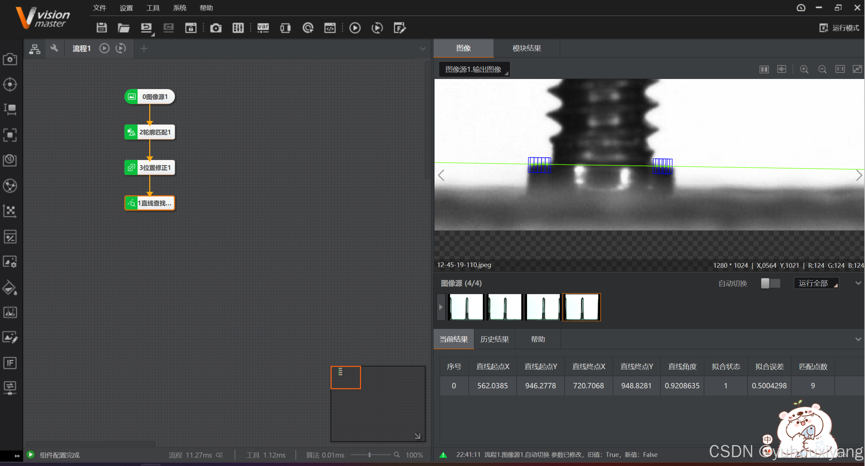The image size is (865, 466).
Task: Zoom in on the image view
Action: tap(804, 69)
